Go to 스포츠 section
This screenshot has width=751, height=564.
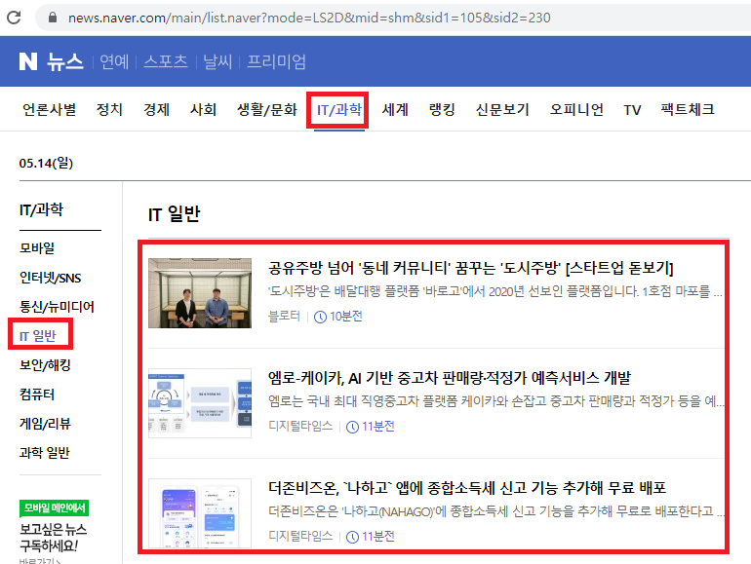[x=166, y=61]
